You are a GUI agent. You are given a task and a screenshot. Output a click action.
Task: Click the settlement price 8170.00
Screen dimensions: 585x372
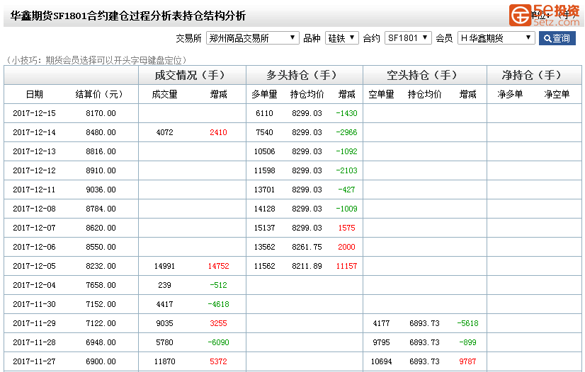pyautogui.click(x=101, y=113)
